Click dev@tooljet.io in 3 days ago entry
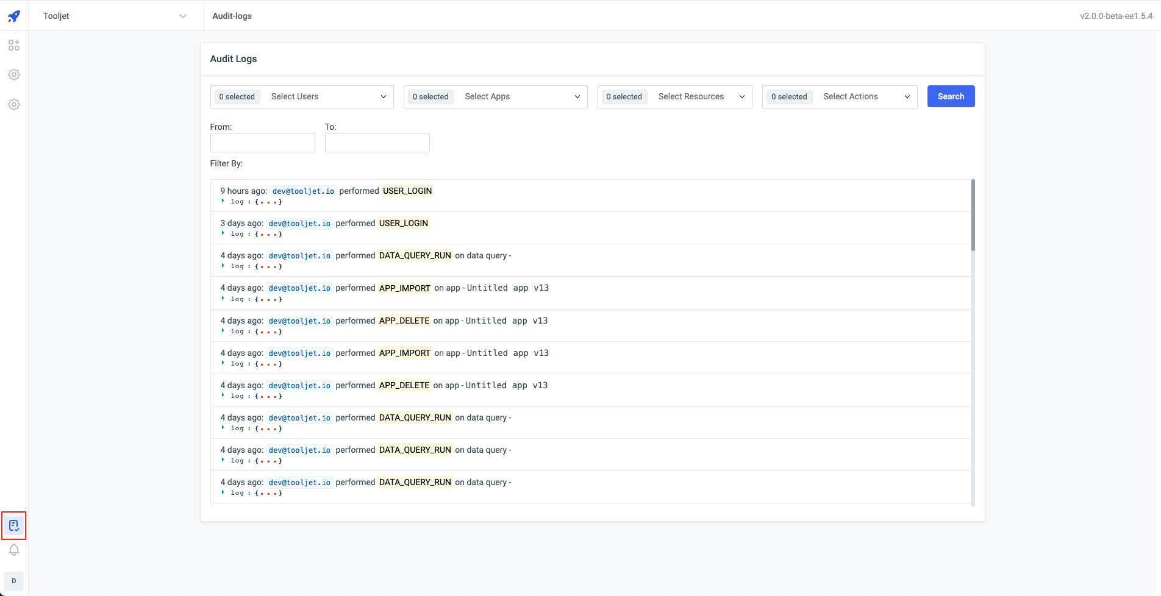This screenshot has width=1161, height=596. point(299,223)
